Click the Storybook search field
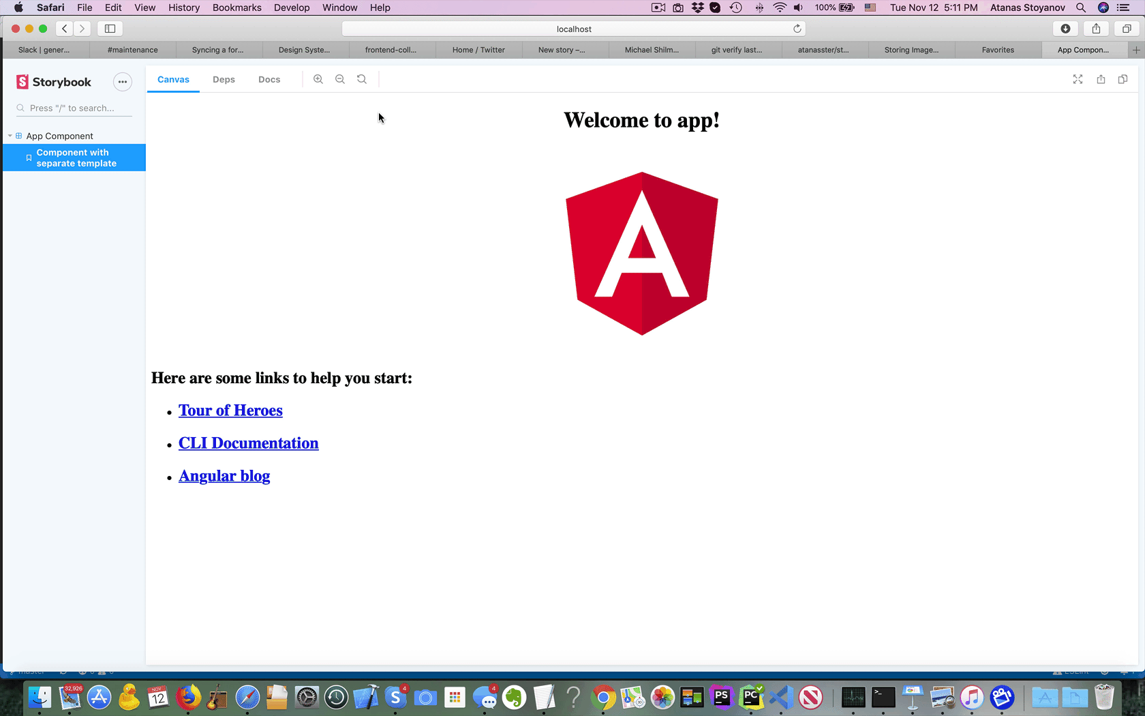 [x=74, y=108]
